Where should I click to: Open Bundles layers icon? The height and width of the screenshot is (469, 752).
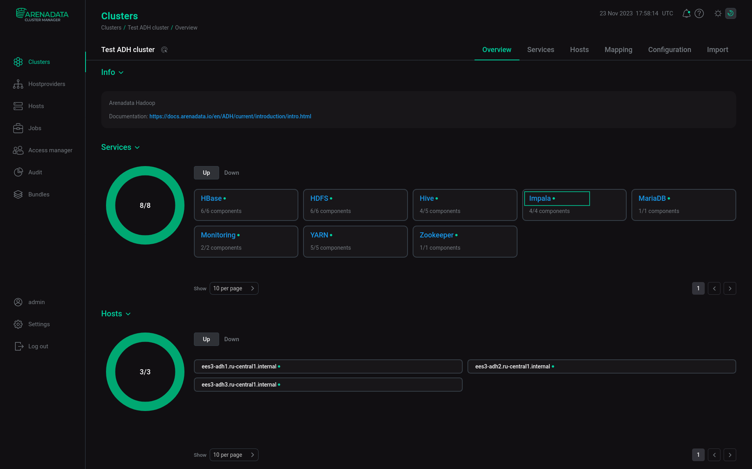[x=18, y=194]
